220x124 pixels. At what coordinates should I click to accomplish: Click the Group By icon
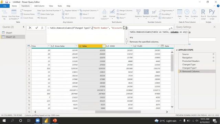point(4,14)
